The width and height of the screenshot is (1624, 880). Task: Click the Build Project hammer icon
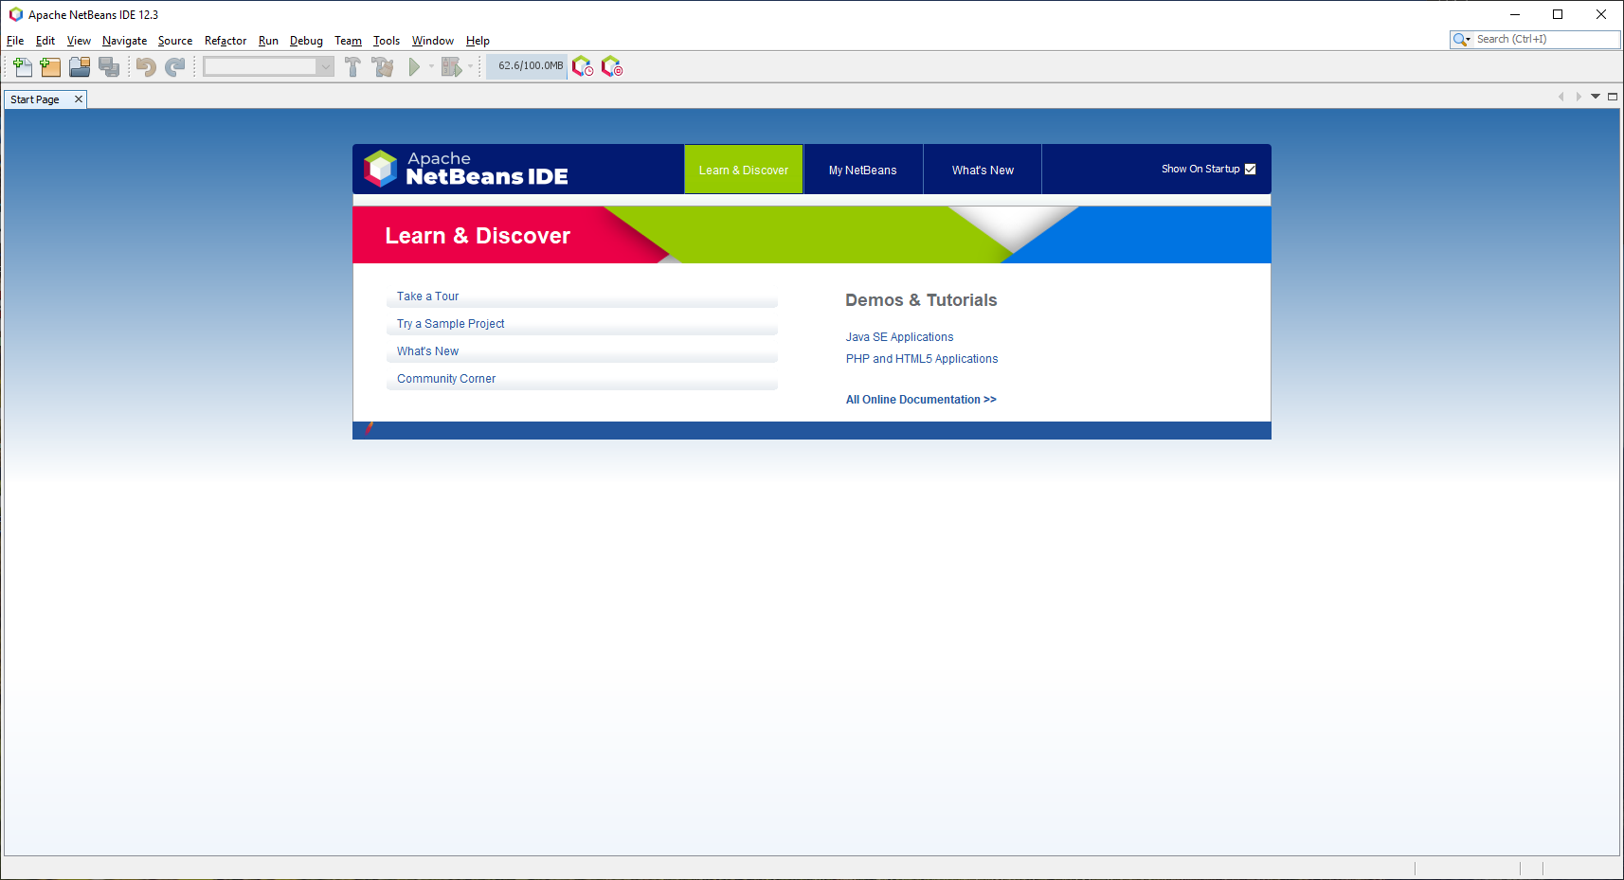(352, 66)
